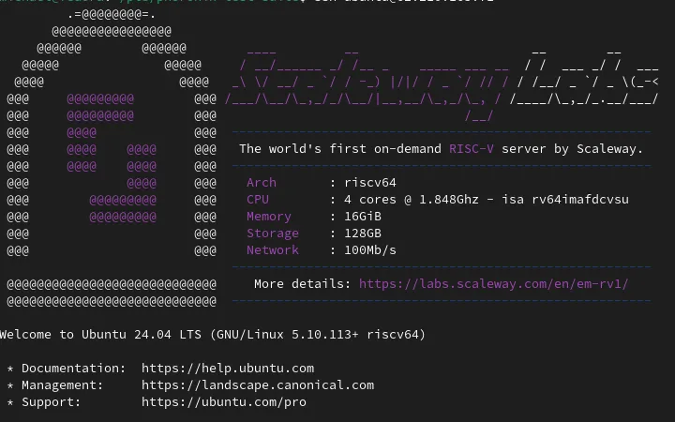Click the 'rv64imafdcvsu' isa string
Viewport: 675px width, 422px height.
(580, 200)
